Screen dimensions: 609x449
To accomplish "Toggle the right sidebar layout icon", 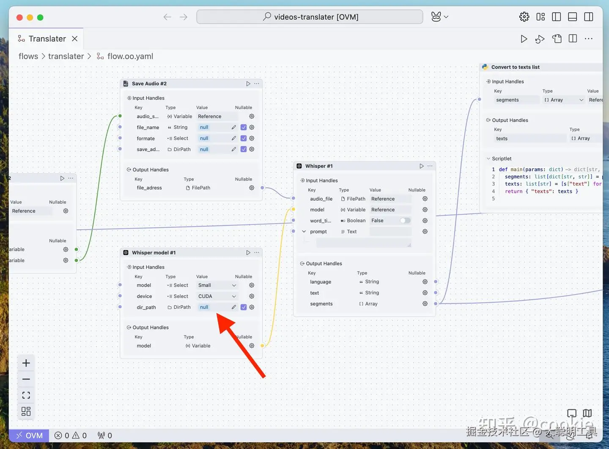I will [x=588, y=17].
